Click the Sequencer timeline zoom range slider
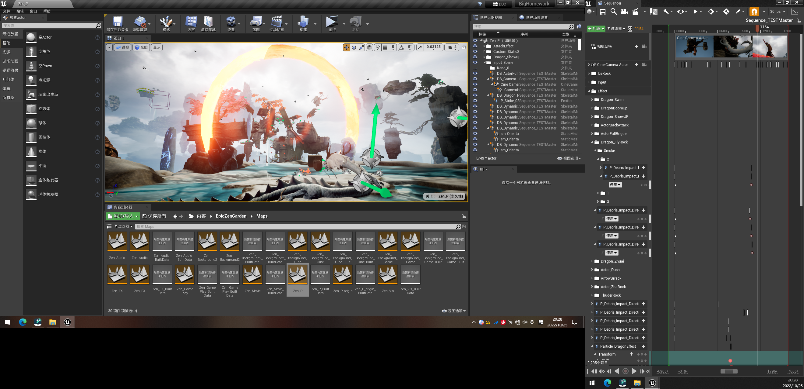The image size is (804, 389). coord(729,371)
